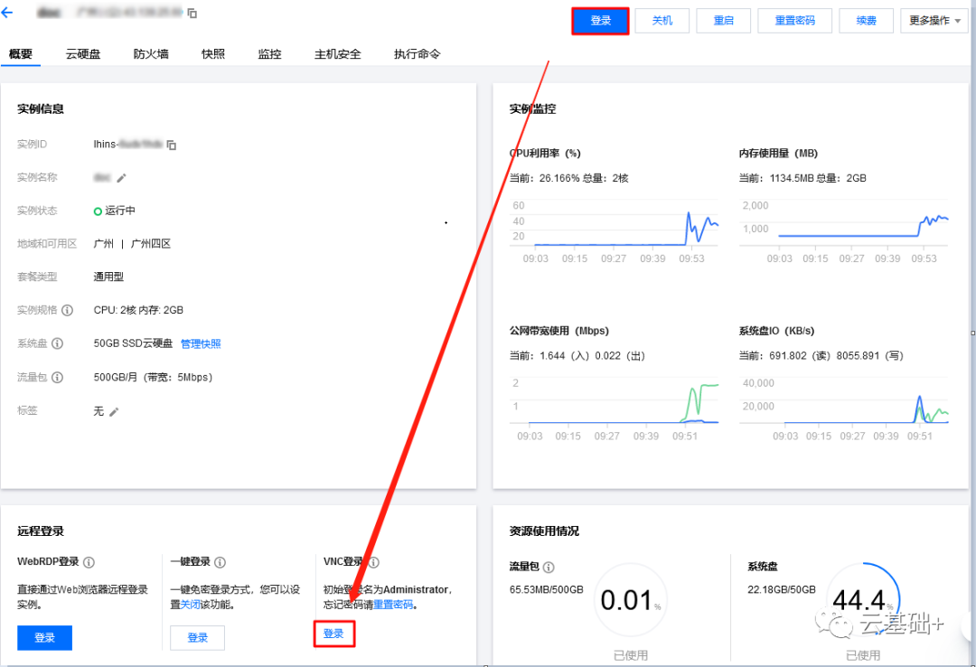This screenshot has height=667, width=976.
Task: Open the 主机安全 tab
Action: [x=337, y=54]
